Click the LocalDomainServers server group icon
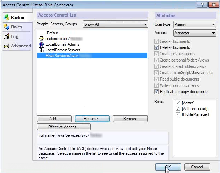220x173 pixels. [42, 50]
